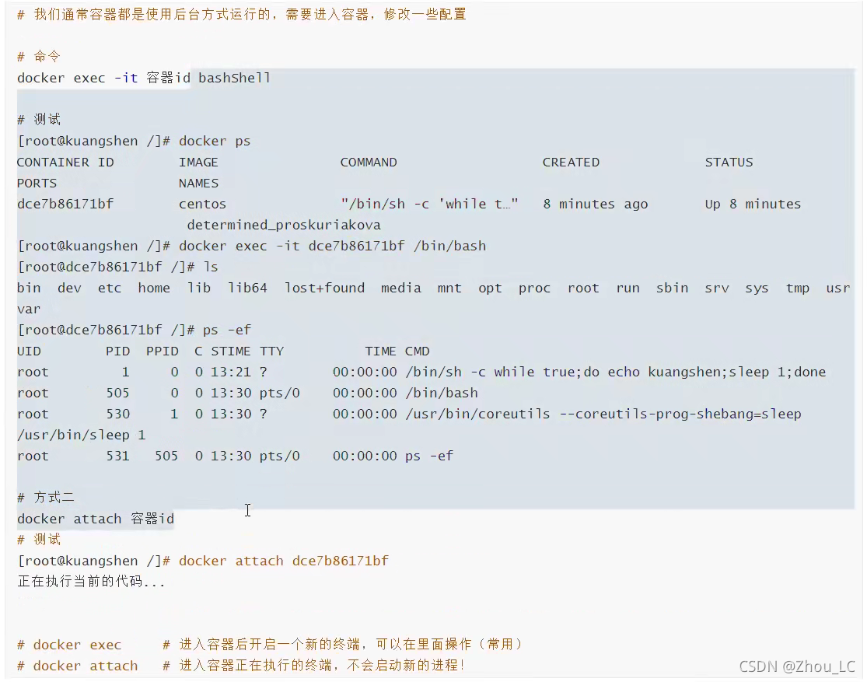This screenshot has width=867, height=682.
Task: Click '[root@kuangshen /]# docker ps' line
Action: tap(134, 141)
